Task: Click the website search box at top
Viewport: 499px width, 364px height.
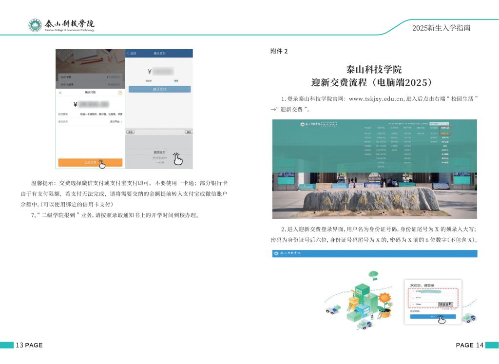Action: click(x=439, y=123)
